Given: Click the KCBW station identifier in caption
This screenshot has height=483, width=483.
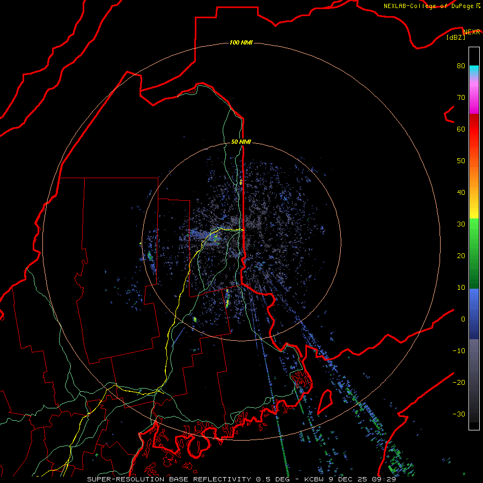Looking at the screenshot, I should [314, 479].
